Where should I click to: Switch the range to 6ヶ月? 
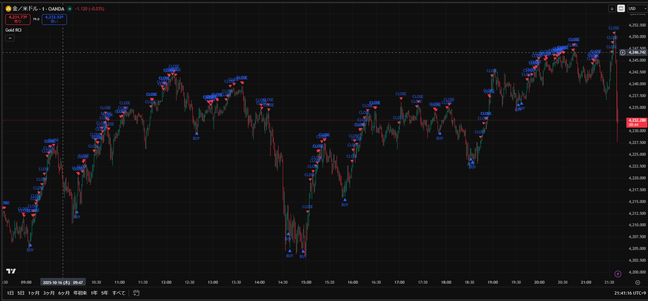pos(64,293)
